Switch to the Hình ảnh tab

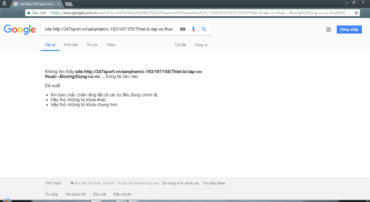(x=71, y=45)
